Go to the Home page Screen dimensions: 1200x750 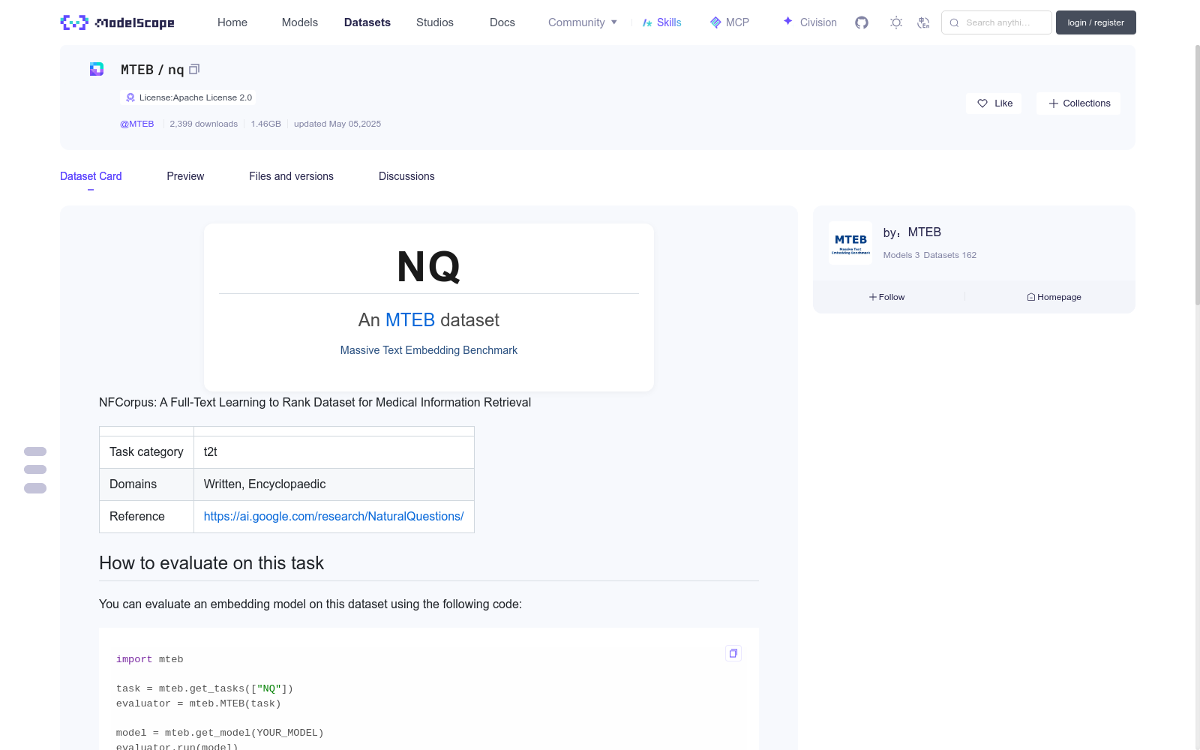click(232, 22)
